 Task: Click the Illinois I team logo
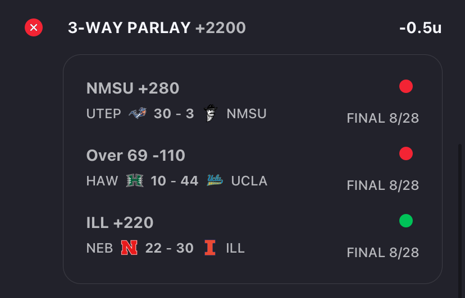coord(210,248)
